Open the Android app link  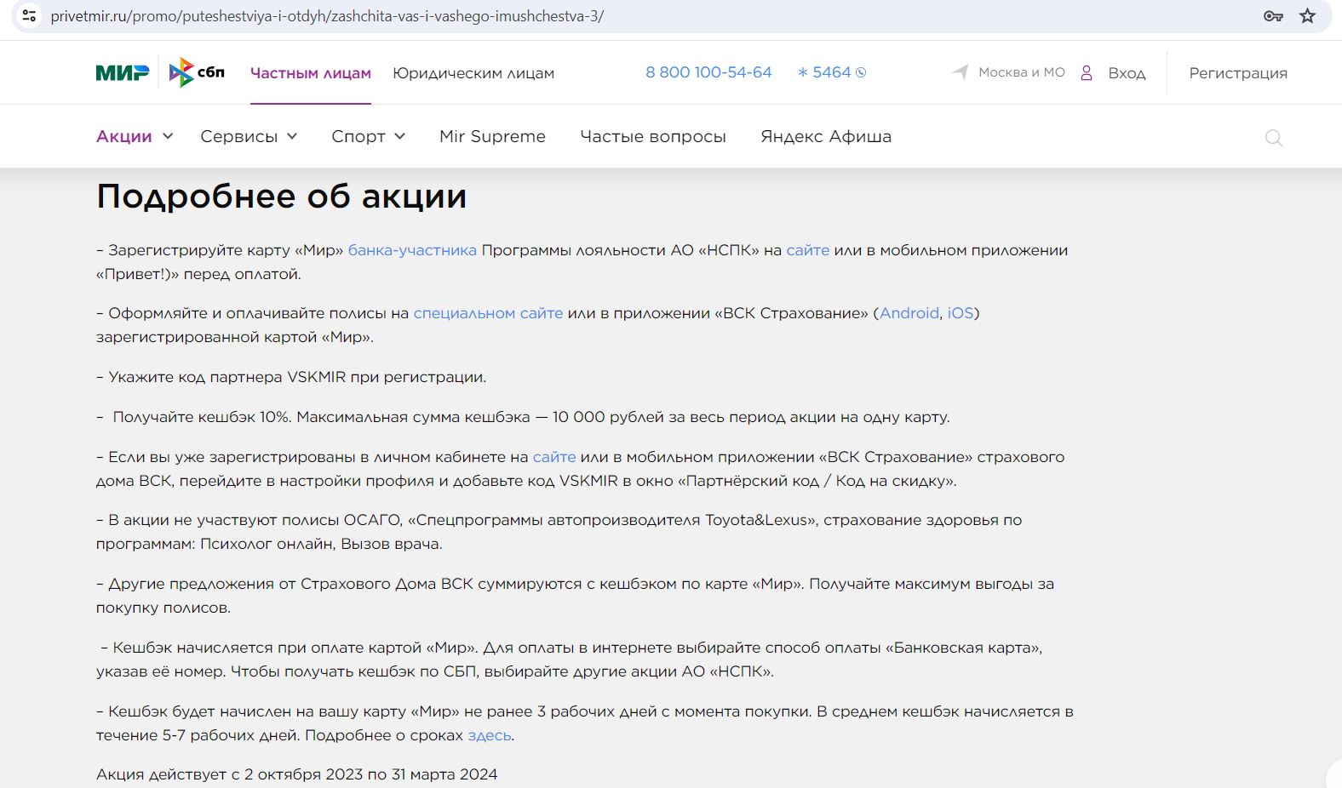click(909, 313)
